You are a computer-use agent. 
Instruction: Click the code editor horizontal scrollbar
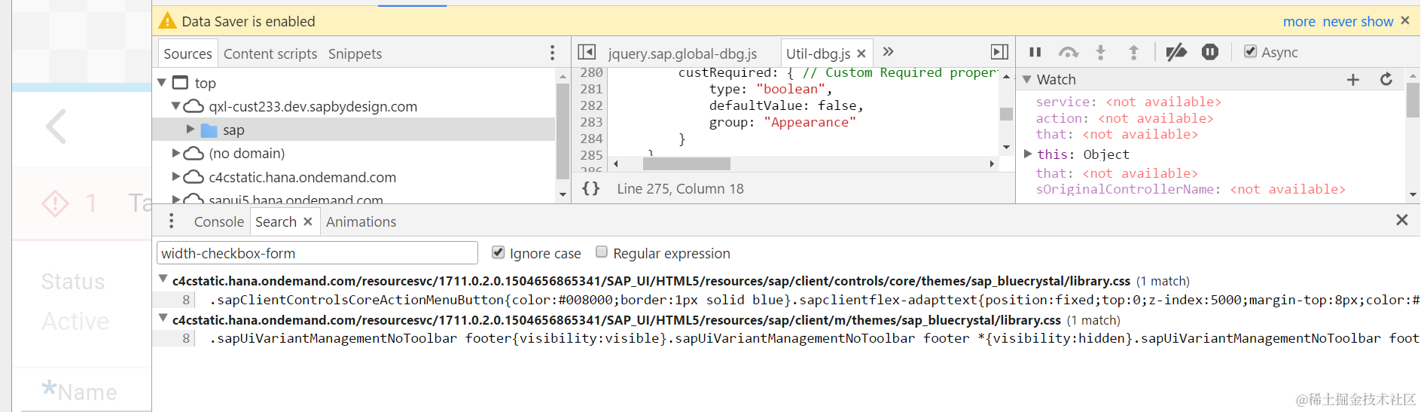pos(685,163)
